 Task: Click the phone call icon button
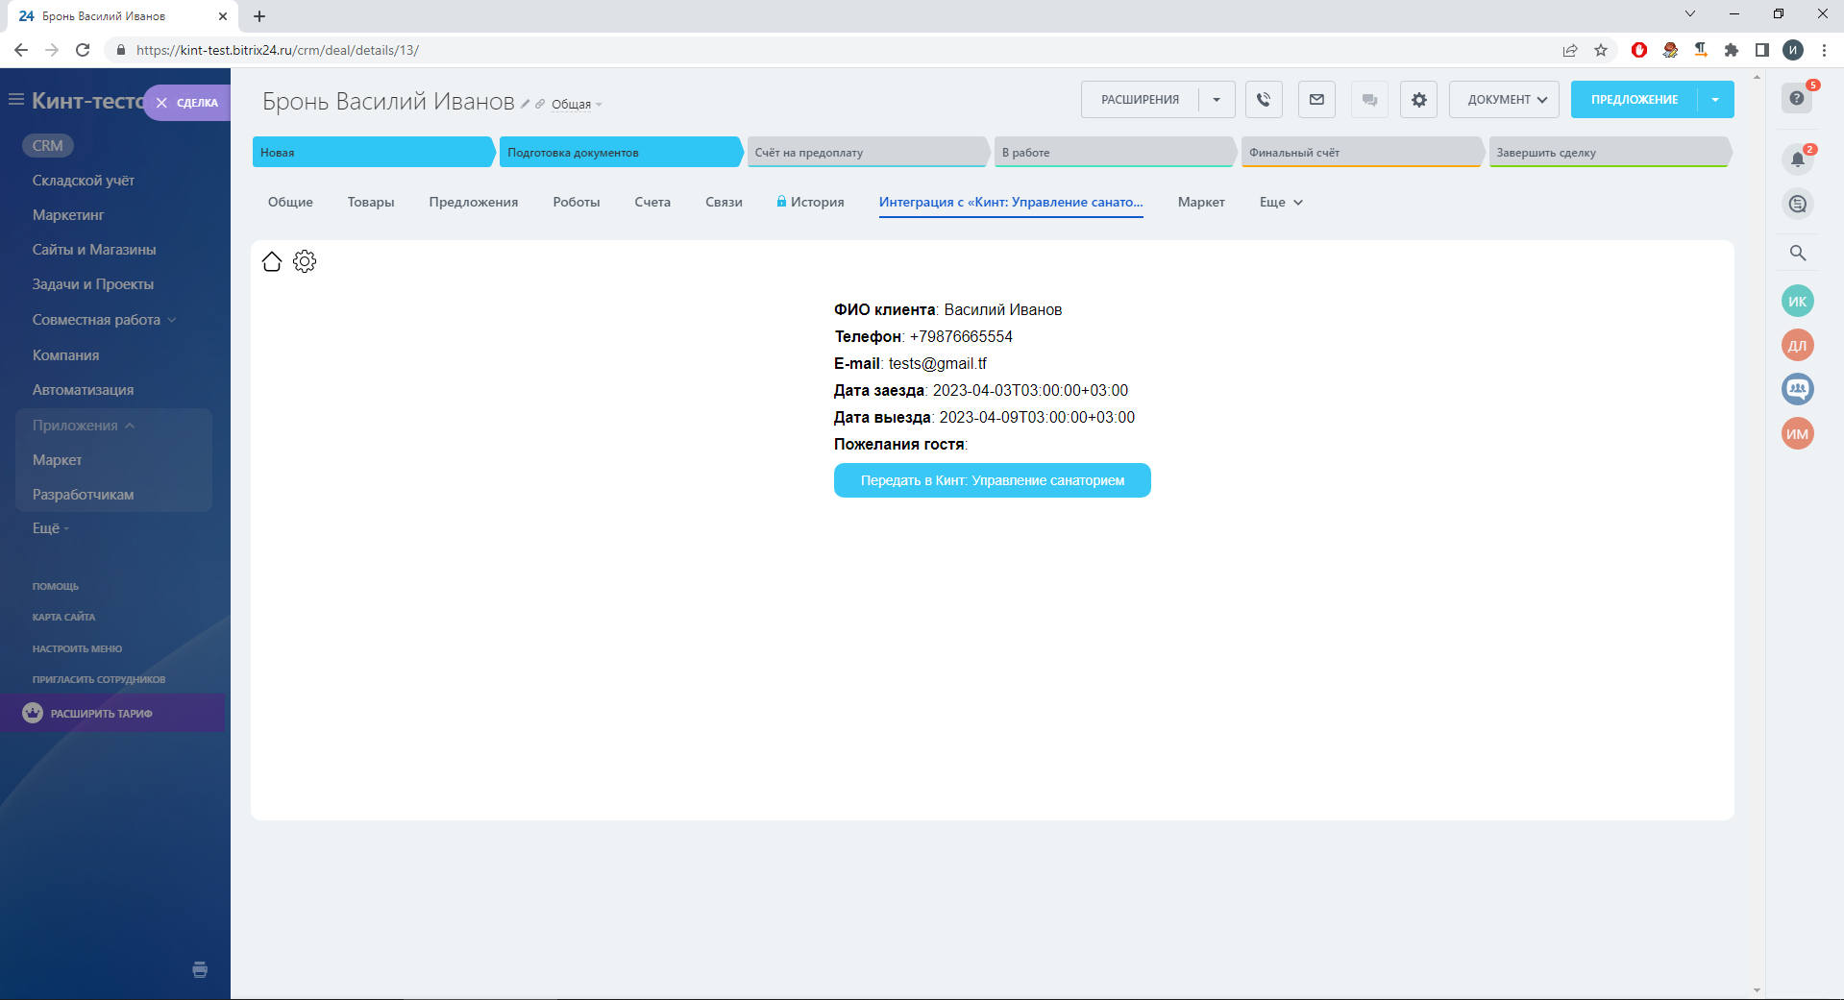pyautogui.click(x=1264, y=100)
